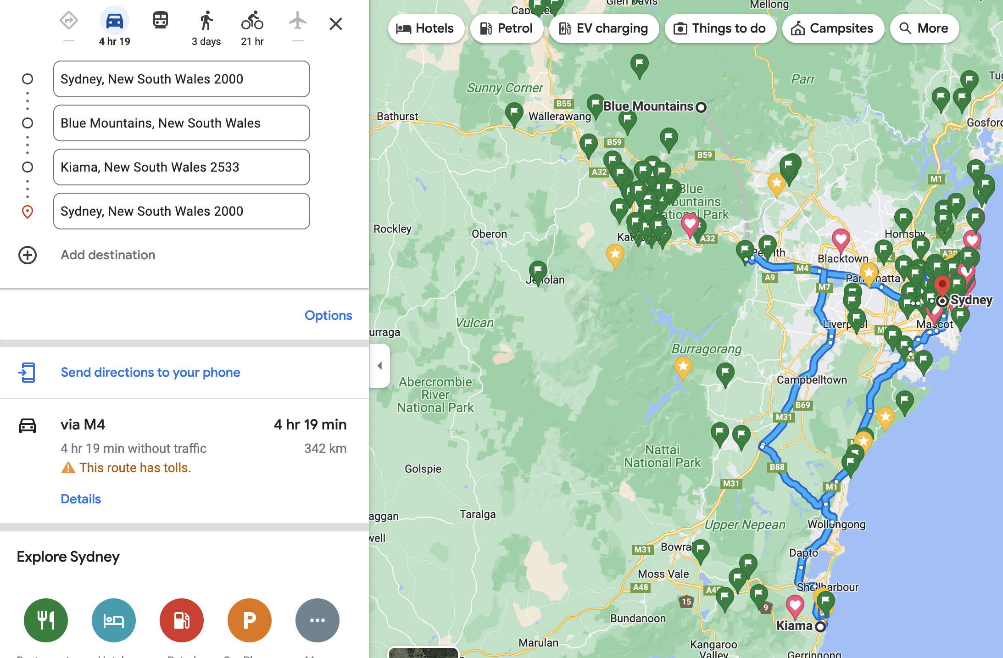The width and height of the screenshot is (1003, 658).
Task: Expand route Details
Action: pyautogui.click(x=81, y=499)
